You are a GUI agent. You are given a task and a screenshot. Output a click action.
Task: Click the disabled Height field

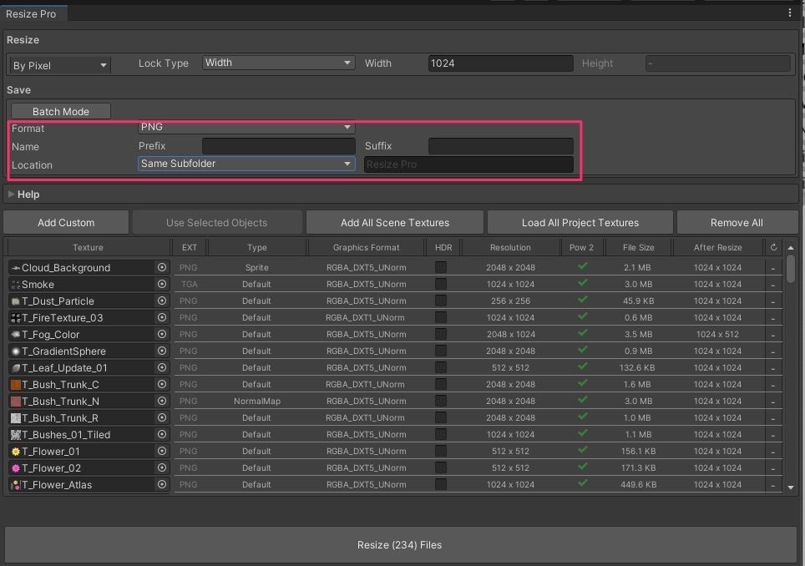[717, 63]
